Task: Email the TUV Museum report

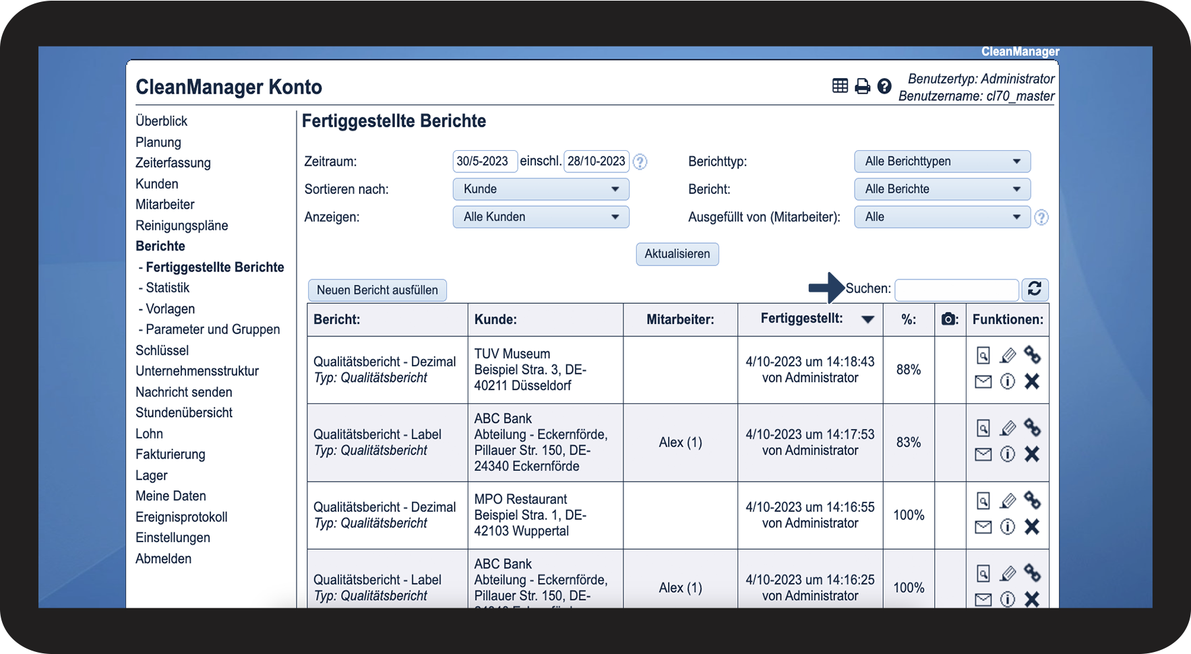Action: point(983,382)
